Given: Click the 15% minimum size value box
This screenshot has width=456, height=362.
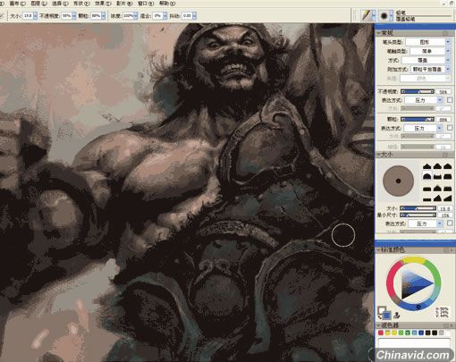Looking at the screenshot, I should 445,215.
